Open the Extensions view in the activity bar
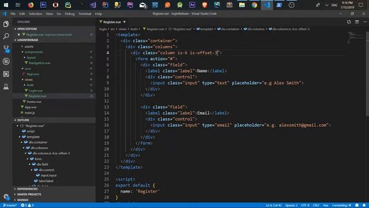This screenshot has height=208, width=369. pos(6,74)
